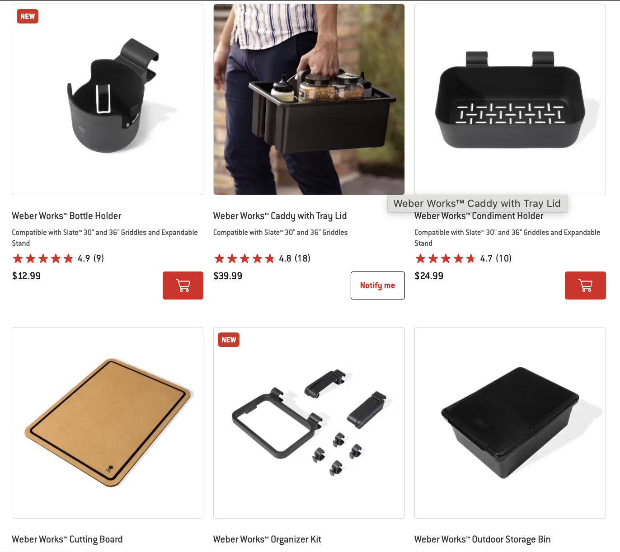Open Caddy with Tray Lid product photo
This screenshot has height=552, width=620.
coord(309,99)
